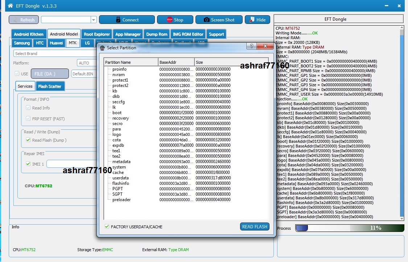The width and height of the screenshot is (408, 262).
Task: Click the home icon in title bar
Action: 11,5
